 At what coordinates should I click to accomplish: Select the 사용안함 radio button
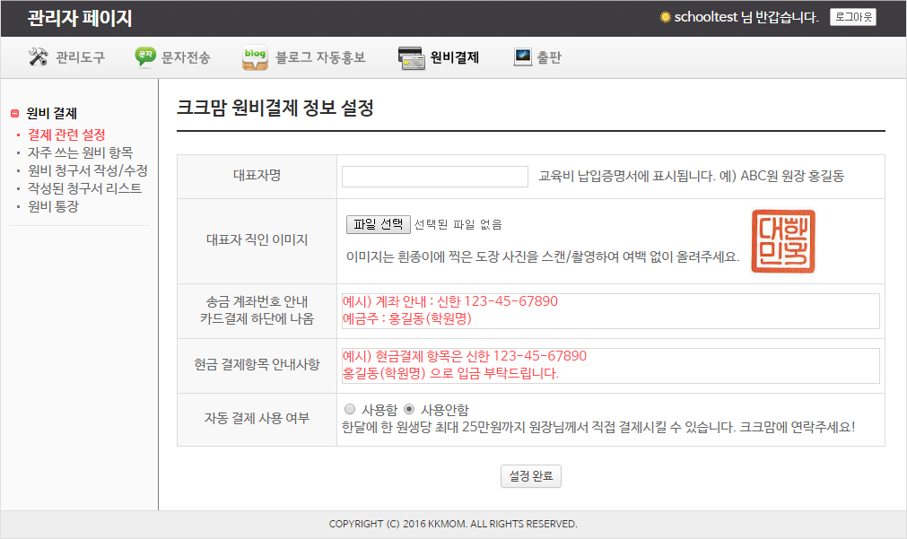click(x=409, y=409)
